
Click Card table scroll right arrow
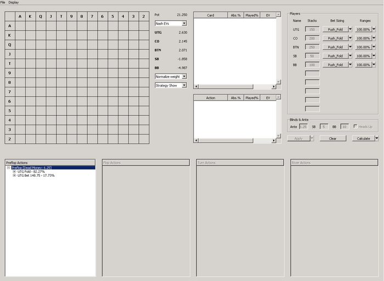pyautogui.click(x=274, y=87)
